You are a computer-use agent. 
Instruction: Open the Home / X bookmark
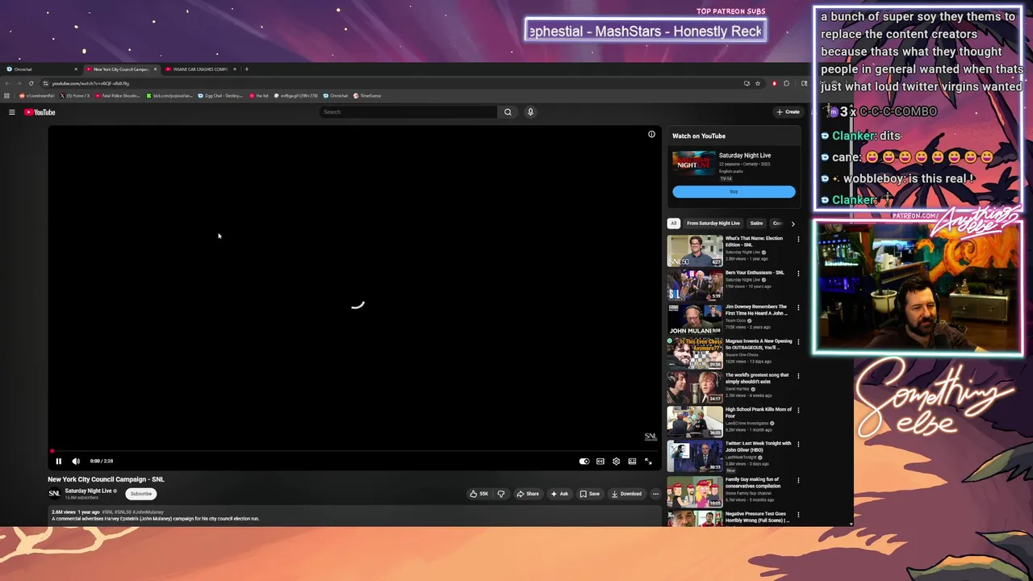point(75,95)
